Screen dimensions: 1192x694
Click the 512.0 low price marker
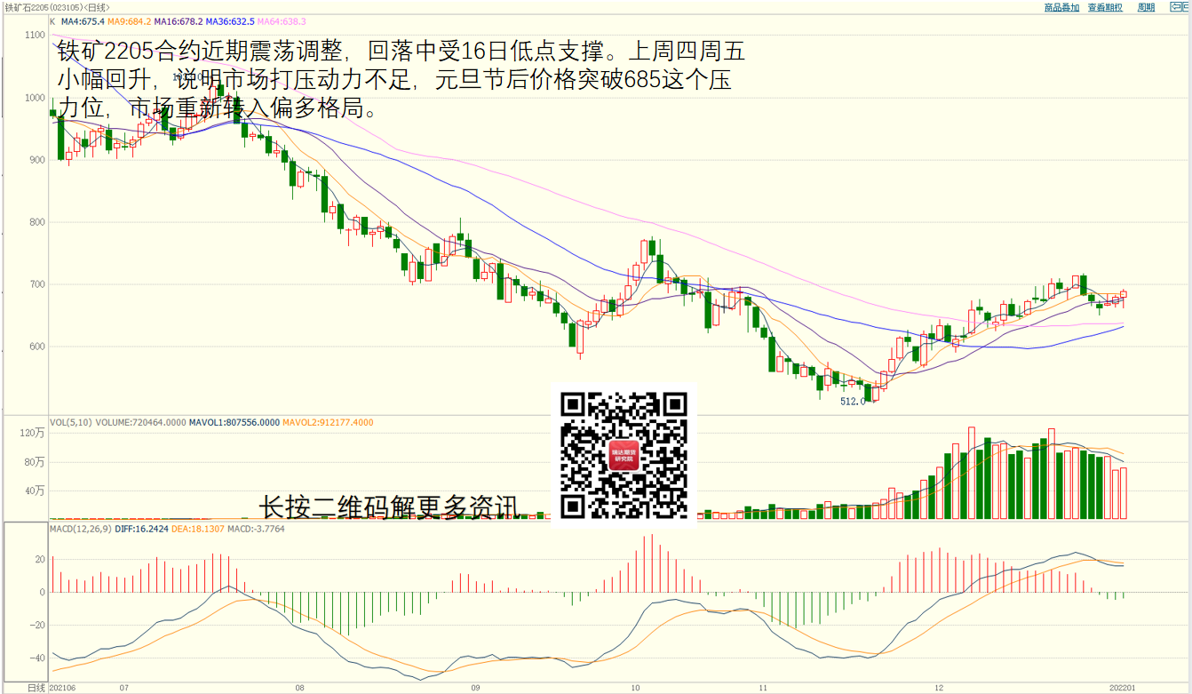coord(853,401)
